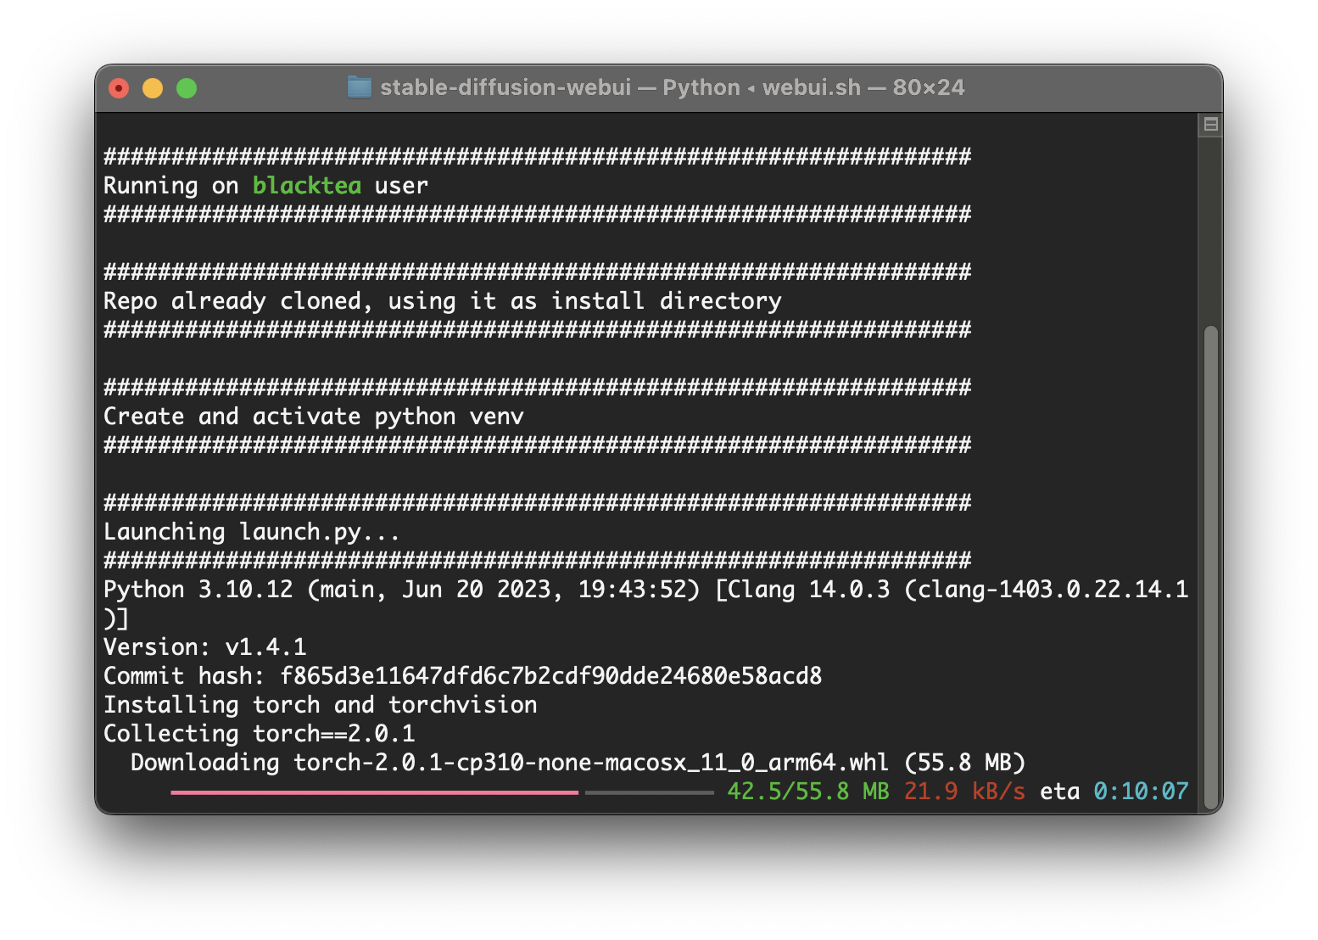Click the '(55.8 MB)' file size text
Screen dimensions: 1318x940
point(965,763)
